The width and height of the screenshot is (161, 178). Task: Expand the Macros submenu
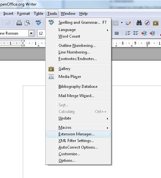pos(78,127)
